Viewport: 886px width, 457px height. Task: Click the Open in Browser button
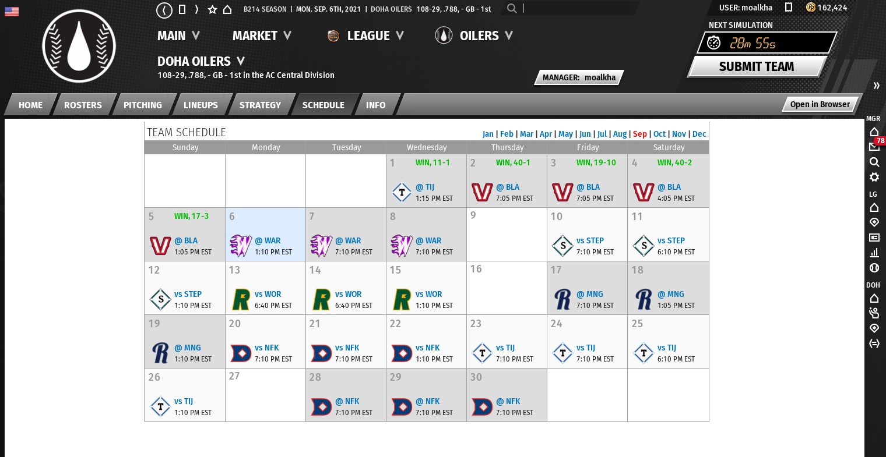click(820, 104)
